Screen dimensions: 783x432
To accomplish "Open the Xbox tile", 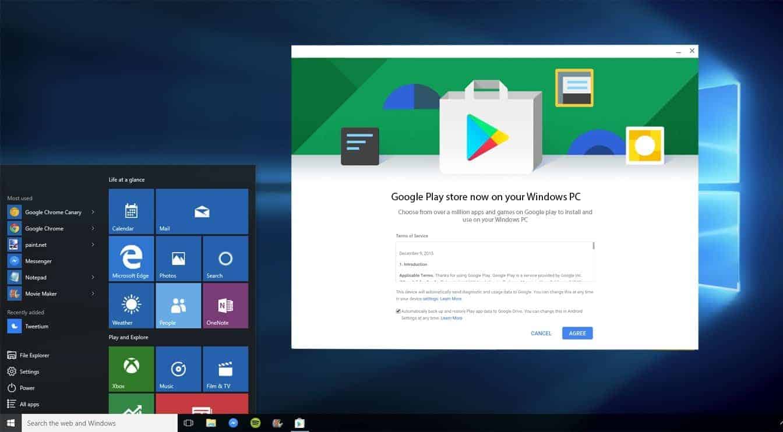I will click(130, 368).
